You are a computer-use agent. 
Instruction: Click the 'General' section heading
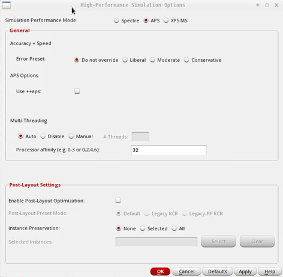pyautogui.click(x=20, y=31)
